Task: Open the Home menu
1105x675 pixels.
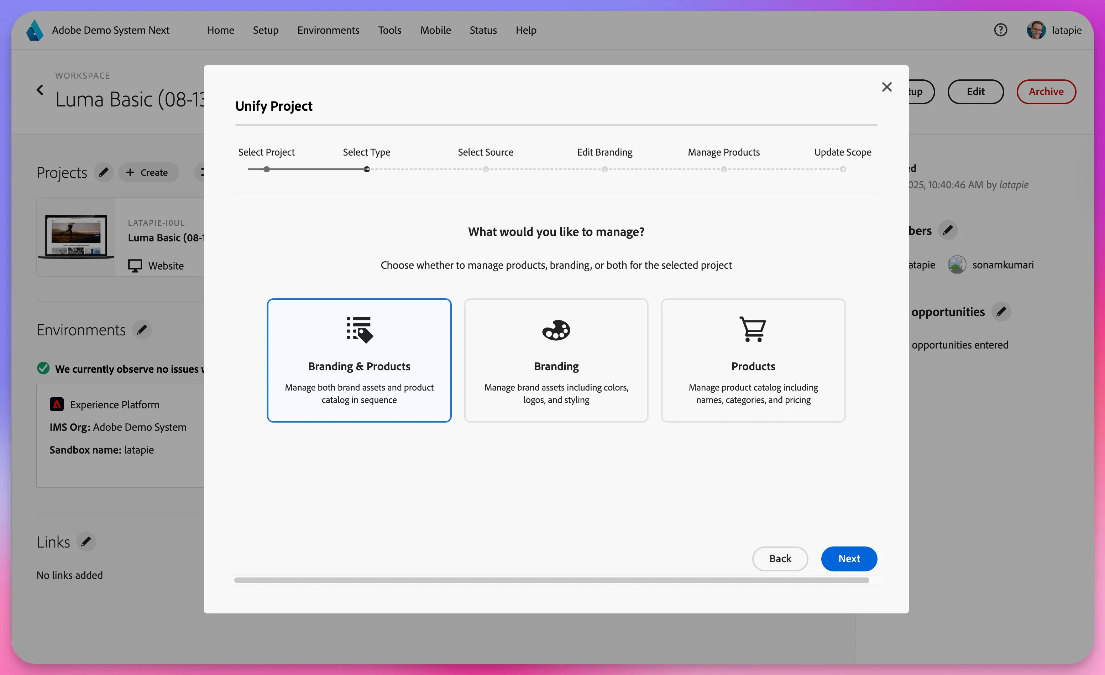Action: pos(221,30)
